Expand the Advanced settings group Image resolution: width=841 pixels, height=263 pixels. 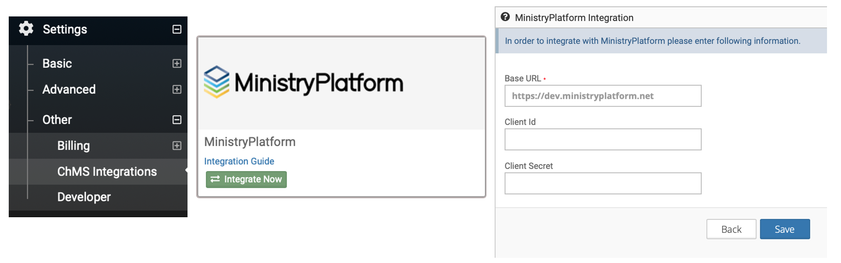click(x=177, y=89)
